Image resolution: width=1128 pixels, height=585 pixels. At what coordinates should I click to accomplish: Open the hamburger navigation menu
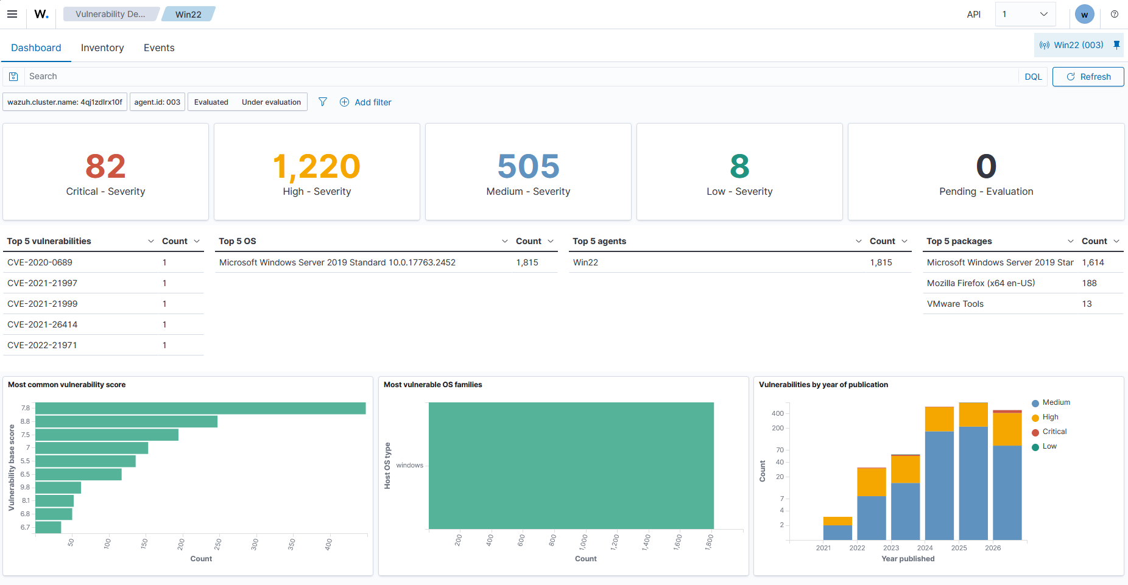[12, 14]
